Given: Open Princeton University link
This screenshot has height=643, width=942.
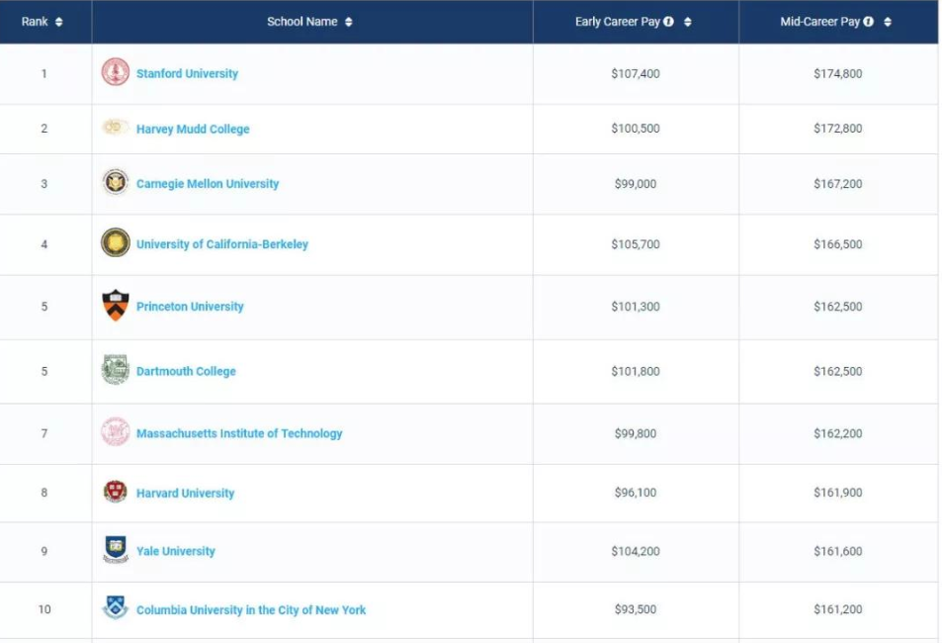Looking at the screenshot, I should [x=190, y=306].
